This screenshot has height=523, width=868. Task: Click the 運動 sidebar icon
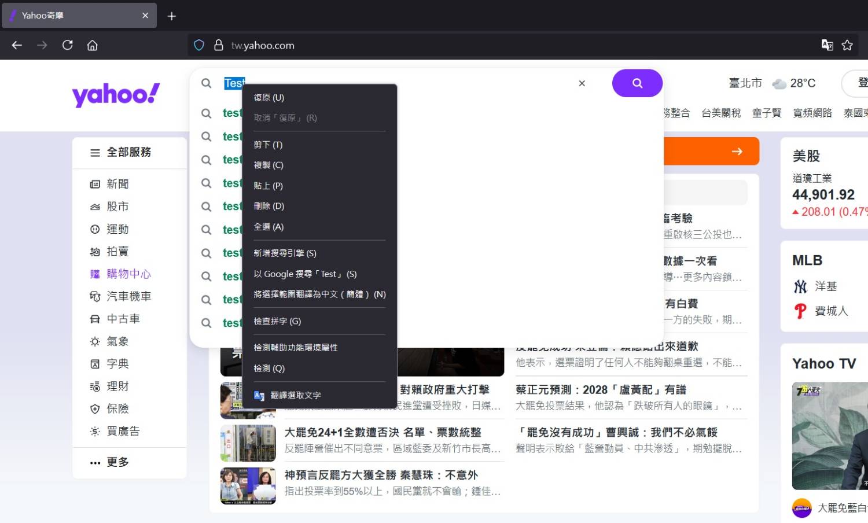point(95,229)
